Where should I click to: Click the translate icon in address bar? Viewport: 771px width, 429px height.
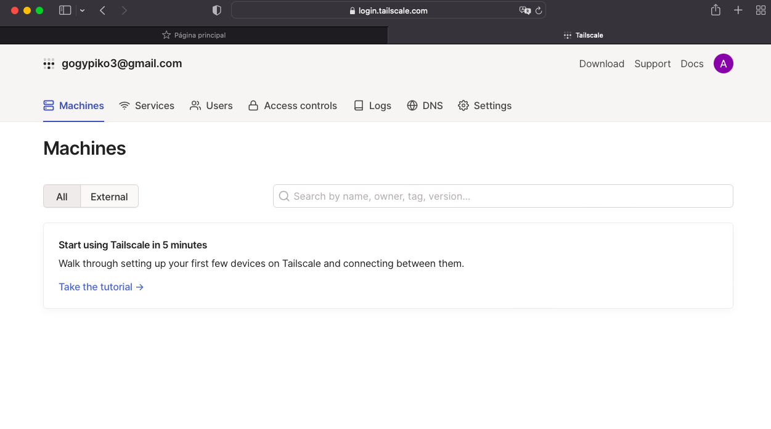pos(524,10)
